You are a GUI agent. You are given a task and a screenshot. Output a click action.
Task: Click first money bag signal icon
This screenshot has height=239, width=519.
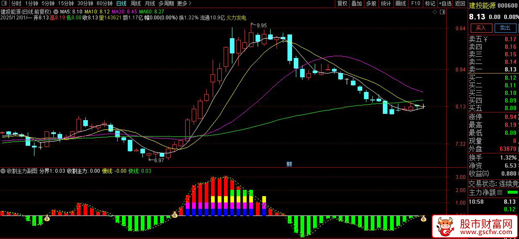coord(46,219)
